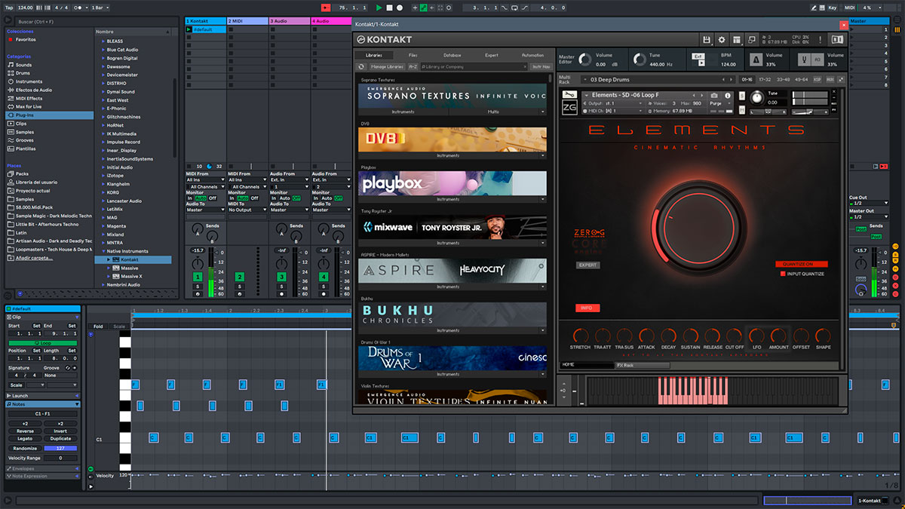This screenshot has width=905, height=509.
Task: Toggle track 3 Audio activator button
Action: (281, 277)
